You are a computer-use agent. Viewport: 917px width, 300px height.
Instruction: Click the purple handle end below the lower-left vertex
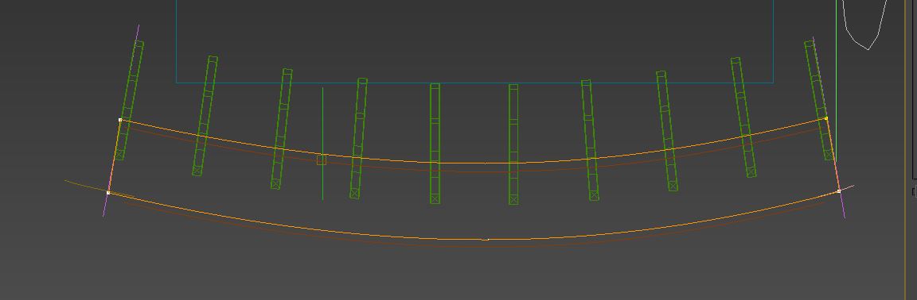(103, 216)
